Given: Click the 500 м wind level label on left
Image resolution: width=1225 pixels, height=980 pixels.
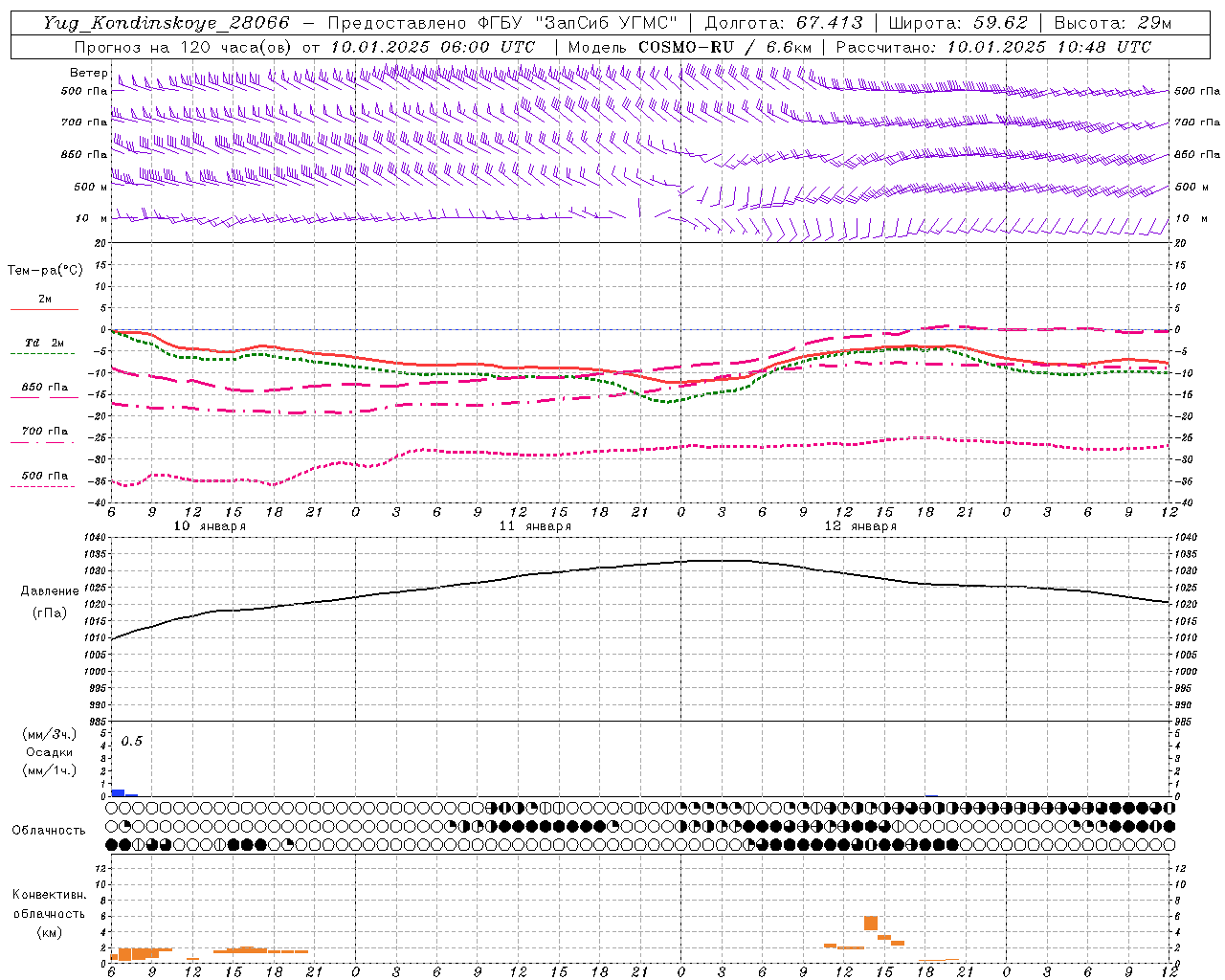Looking at the screenshot, I should [x=91, y=187].
